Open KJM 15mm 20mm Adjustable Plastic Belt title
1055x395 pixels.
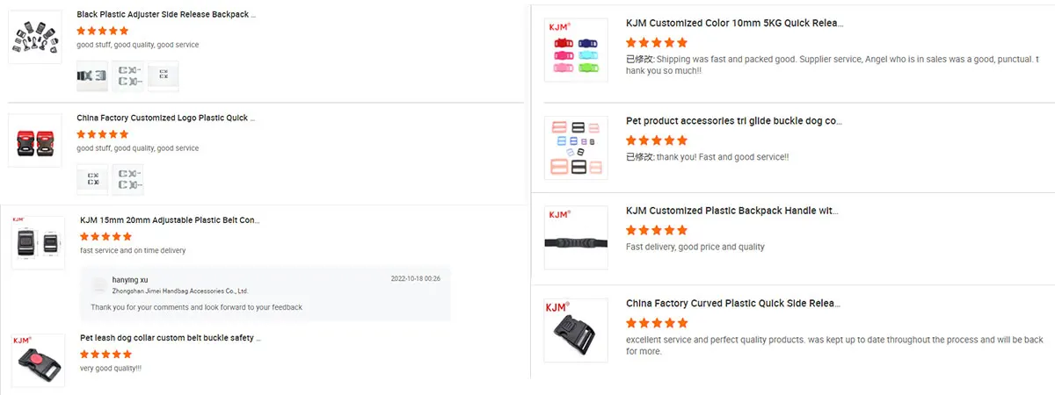pyautogui.click(x=170, y=220)
